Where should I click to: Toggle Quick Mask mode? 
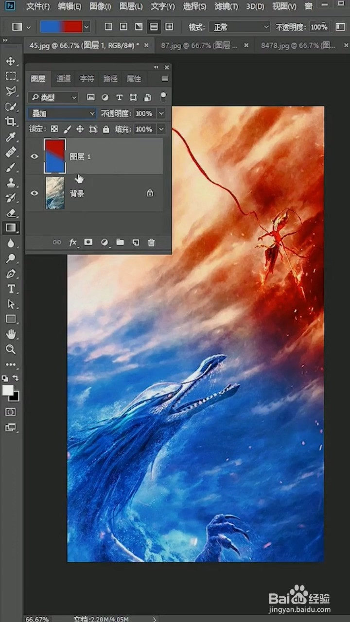[x=11, y=412]
